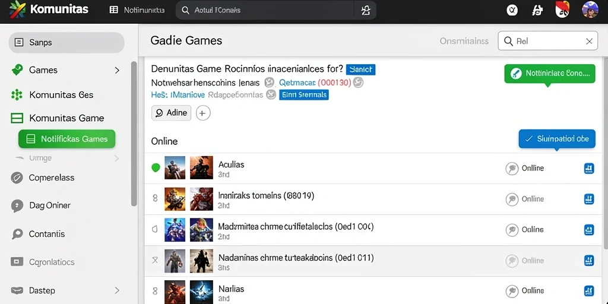Clear the Rel search with X
Viewport: 608px width, 304px height.
point(589,41)
